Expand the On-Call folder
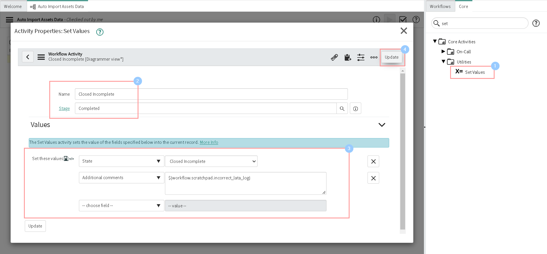The width and height of the screenshot is (547, 254). (x=443, y=52)
